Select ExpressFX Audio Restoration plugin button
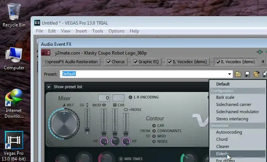The image size is (267, 162). click(71, 62)
